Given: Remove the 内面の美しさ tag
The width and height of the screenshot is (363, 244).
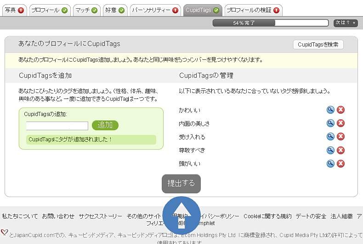Looking at the screenshot, I should coord(340,123).
